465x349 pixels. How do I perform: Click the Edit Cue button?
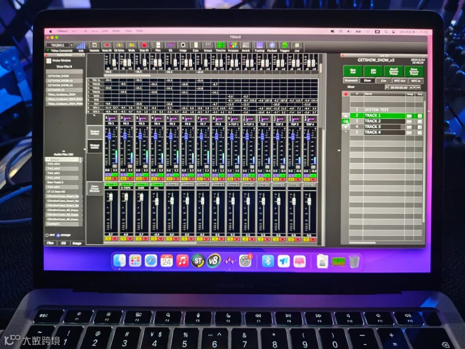[373, 71]
